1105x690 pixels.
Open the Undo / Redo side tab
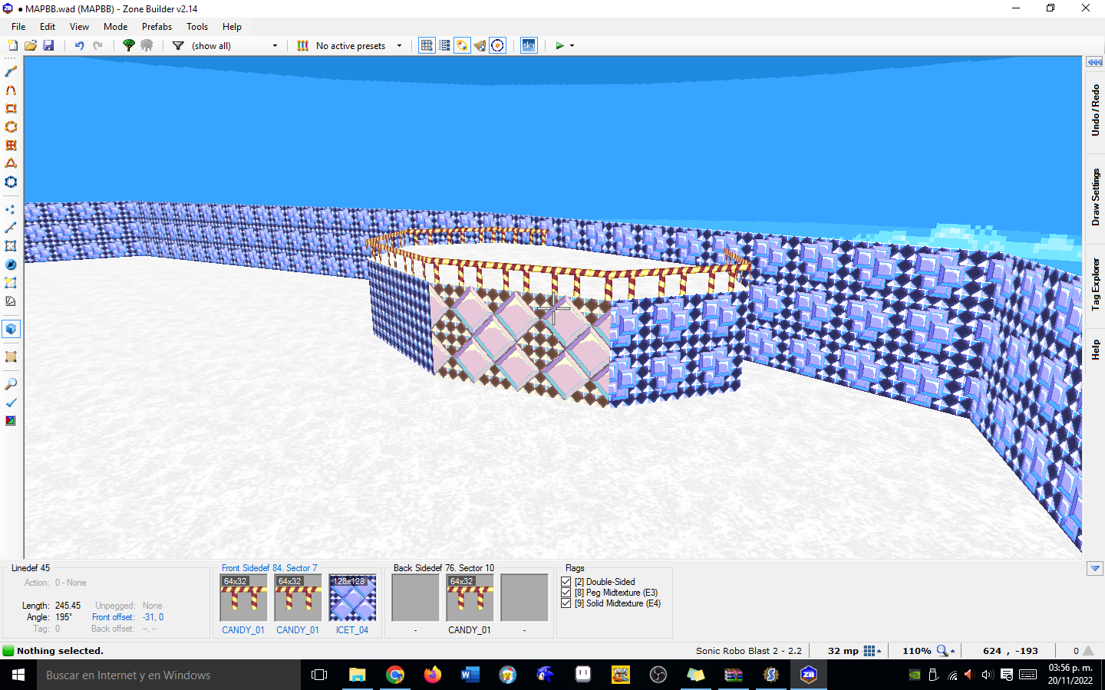coord(1095,110)
